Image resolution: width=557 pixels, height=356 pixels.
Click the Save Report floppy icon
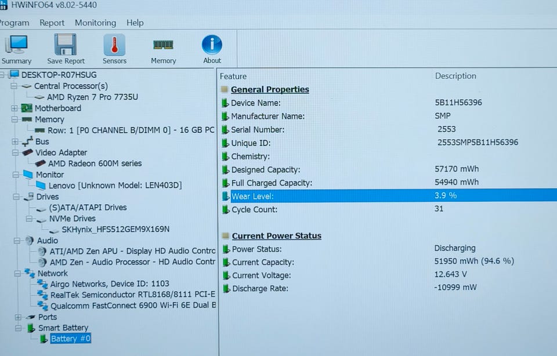(x=66, y=45)
